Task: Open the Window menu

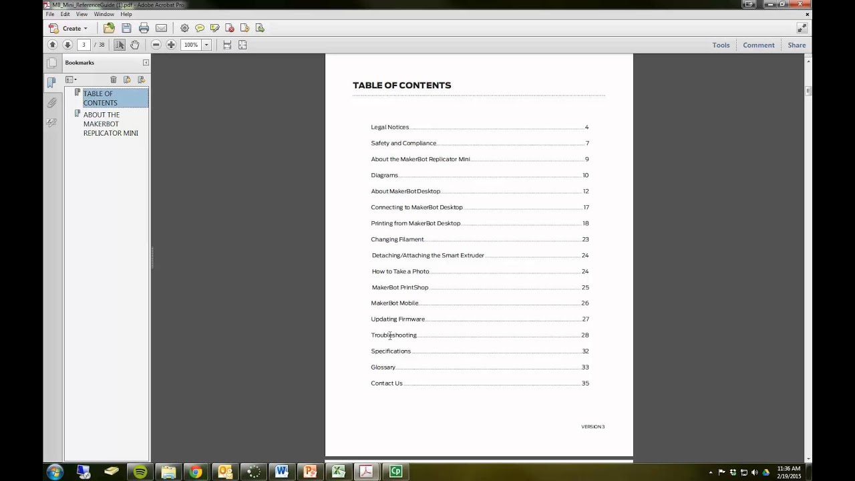Action: (104, 14)
